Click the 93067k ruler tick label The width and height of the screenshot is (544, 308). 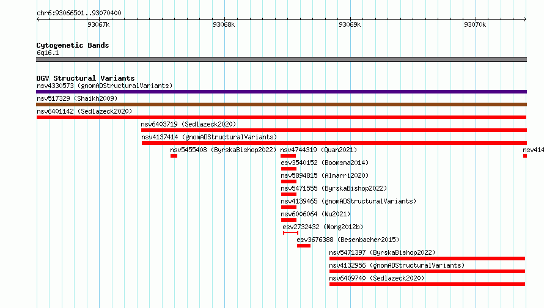[98, 24]
